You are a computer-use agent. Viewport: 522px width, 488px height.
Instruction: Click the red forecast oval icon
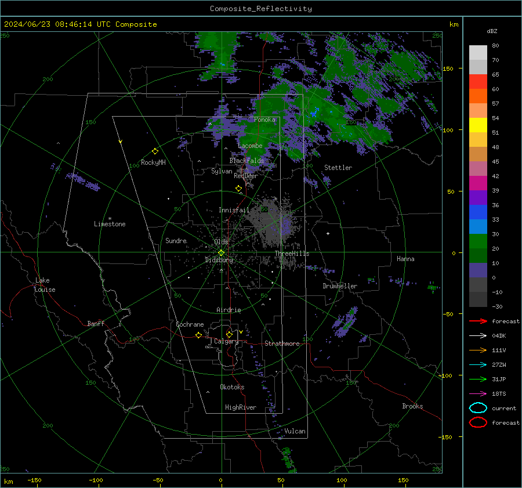478,422
